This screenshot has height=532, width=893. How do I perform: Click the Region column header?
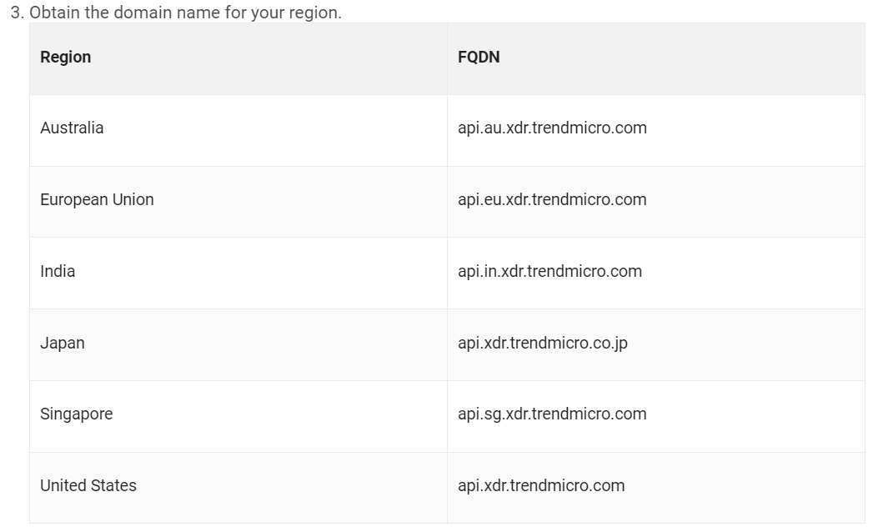click(238, 58)
